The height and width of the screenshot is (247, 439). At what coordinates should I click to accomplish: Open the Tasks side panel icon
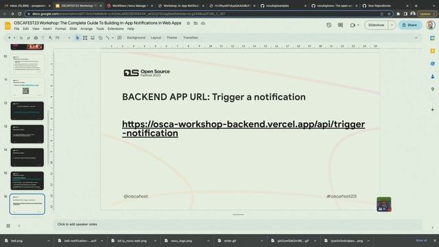coord(433,64)
